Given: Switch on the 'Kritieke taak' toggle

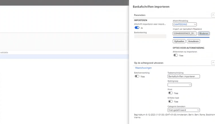Looking at the screenshot, I should point(170,101).
